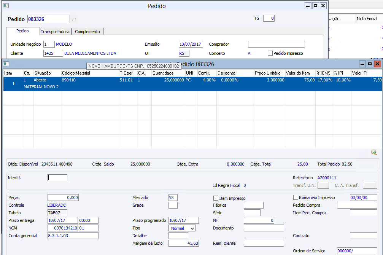Close the Itens do Pedido window
Image resolution: width=383 pixels, height=255 pixels.
377,64
